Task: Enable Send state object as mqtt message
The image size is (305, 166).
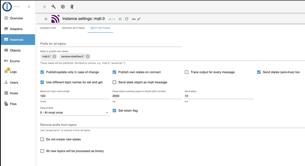Action: point(114,82)
